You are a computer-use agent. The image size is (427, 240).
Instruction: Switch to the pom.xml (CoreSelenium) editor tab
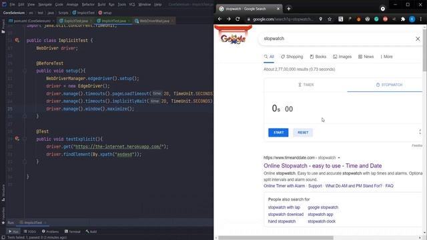click(x=32, y=21)
